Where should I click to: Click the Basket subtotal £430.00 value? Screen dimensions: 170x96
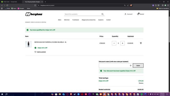(141, 90)
